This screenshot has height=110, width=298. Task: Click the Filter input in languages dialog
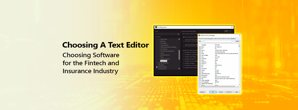[x=218, y=41]
